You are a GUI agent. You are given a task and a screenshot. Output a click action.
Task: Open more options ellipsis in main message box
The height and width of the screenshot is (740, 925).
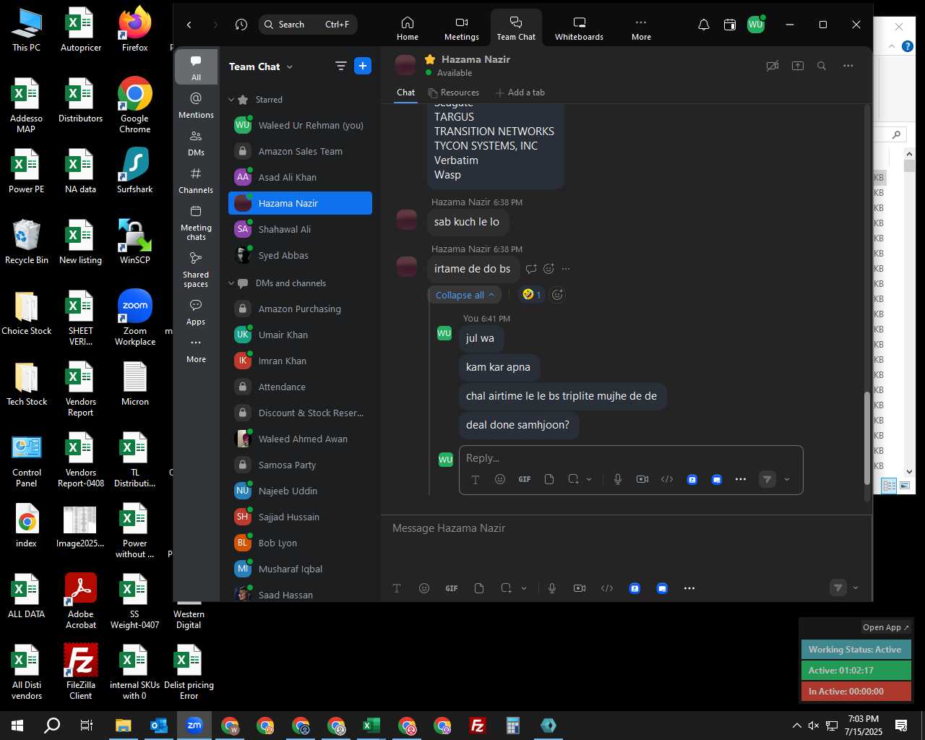[689, 588]
